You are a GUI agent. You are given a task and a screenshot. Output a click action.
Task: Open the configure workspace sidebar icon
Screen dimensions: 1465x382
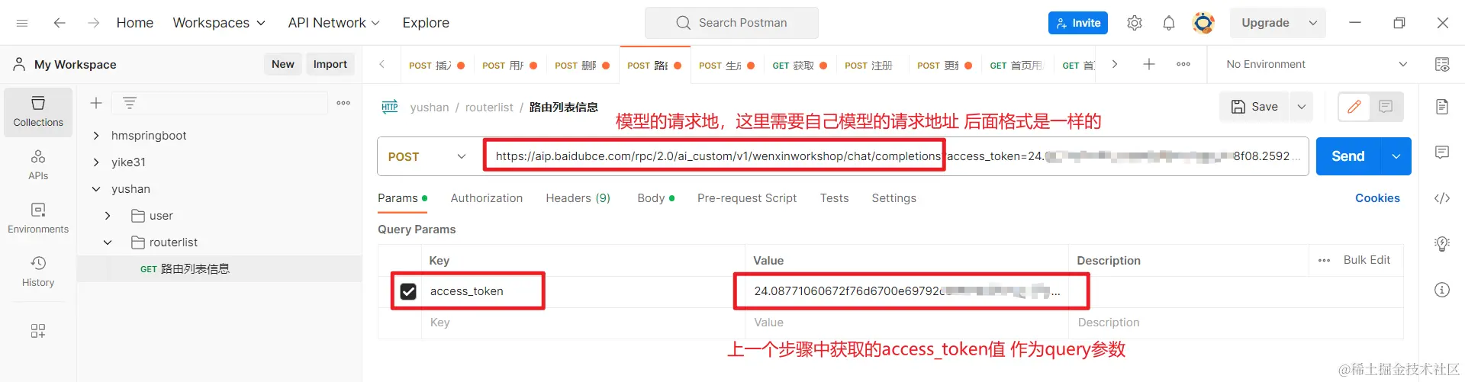[38, 331]
